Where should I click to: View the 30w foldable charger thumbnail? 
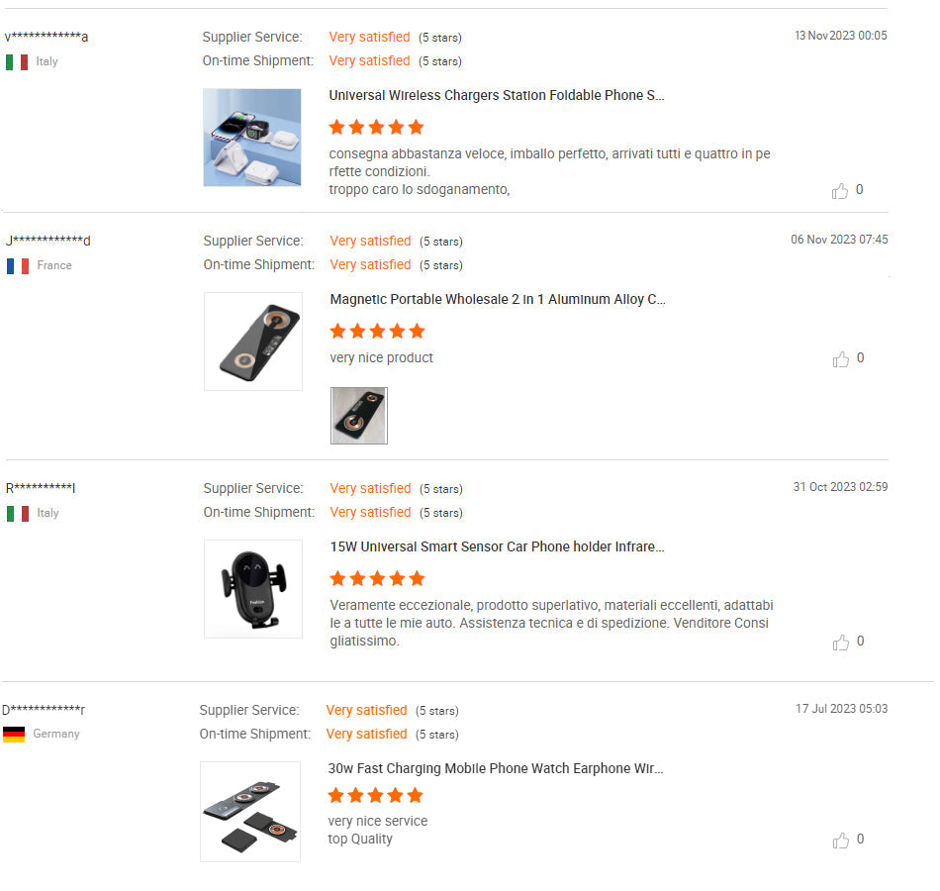(x=250, y=811)
